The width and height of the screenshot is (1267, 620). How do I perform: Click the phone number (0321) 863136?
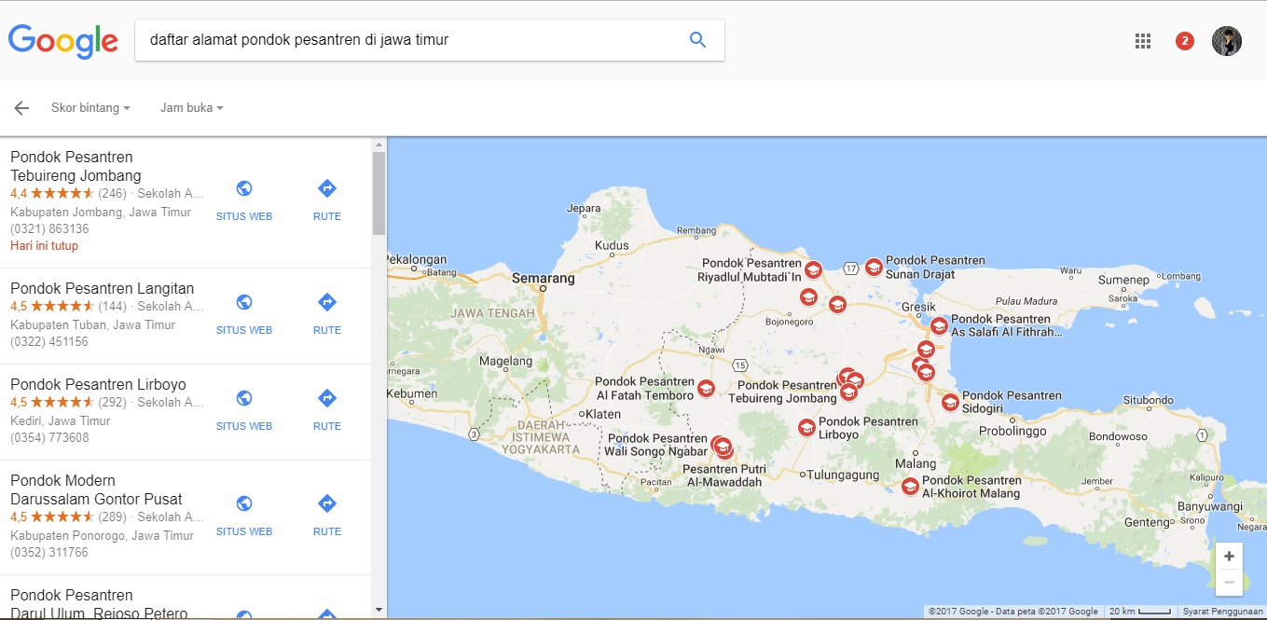point(49,229)
